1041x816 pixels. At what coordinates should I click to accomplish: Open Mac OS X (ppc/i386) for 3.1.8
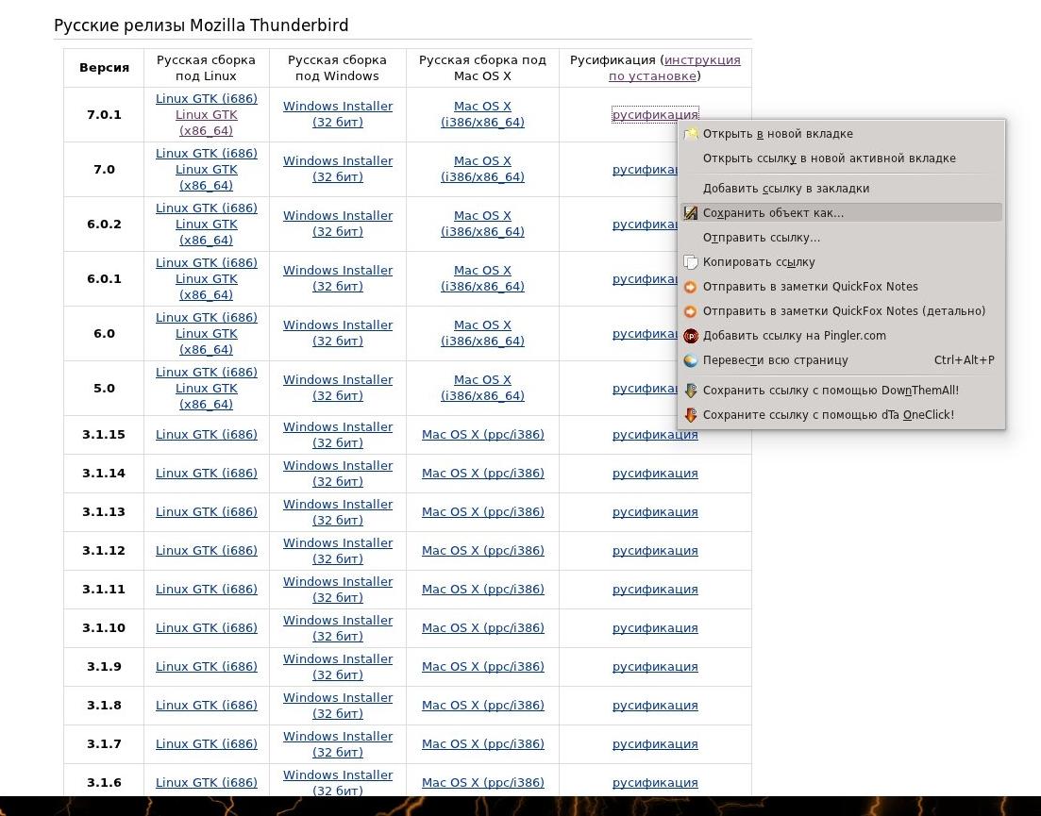482,706
